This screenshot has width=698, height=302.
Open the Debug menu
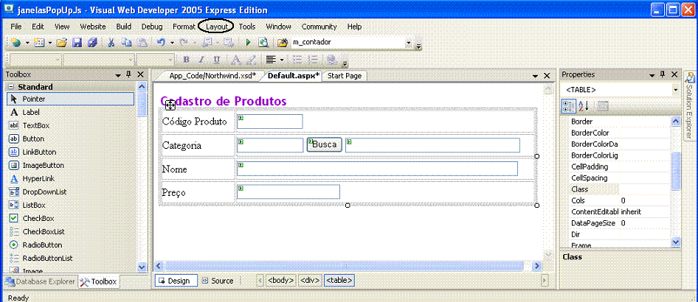point(152,27)
